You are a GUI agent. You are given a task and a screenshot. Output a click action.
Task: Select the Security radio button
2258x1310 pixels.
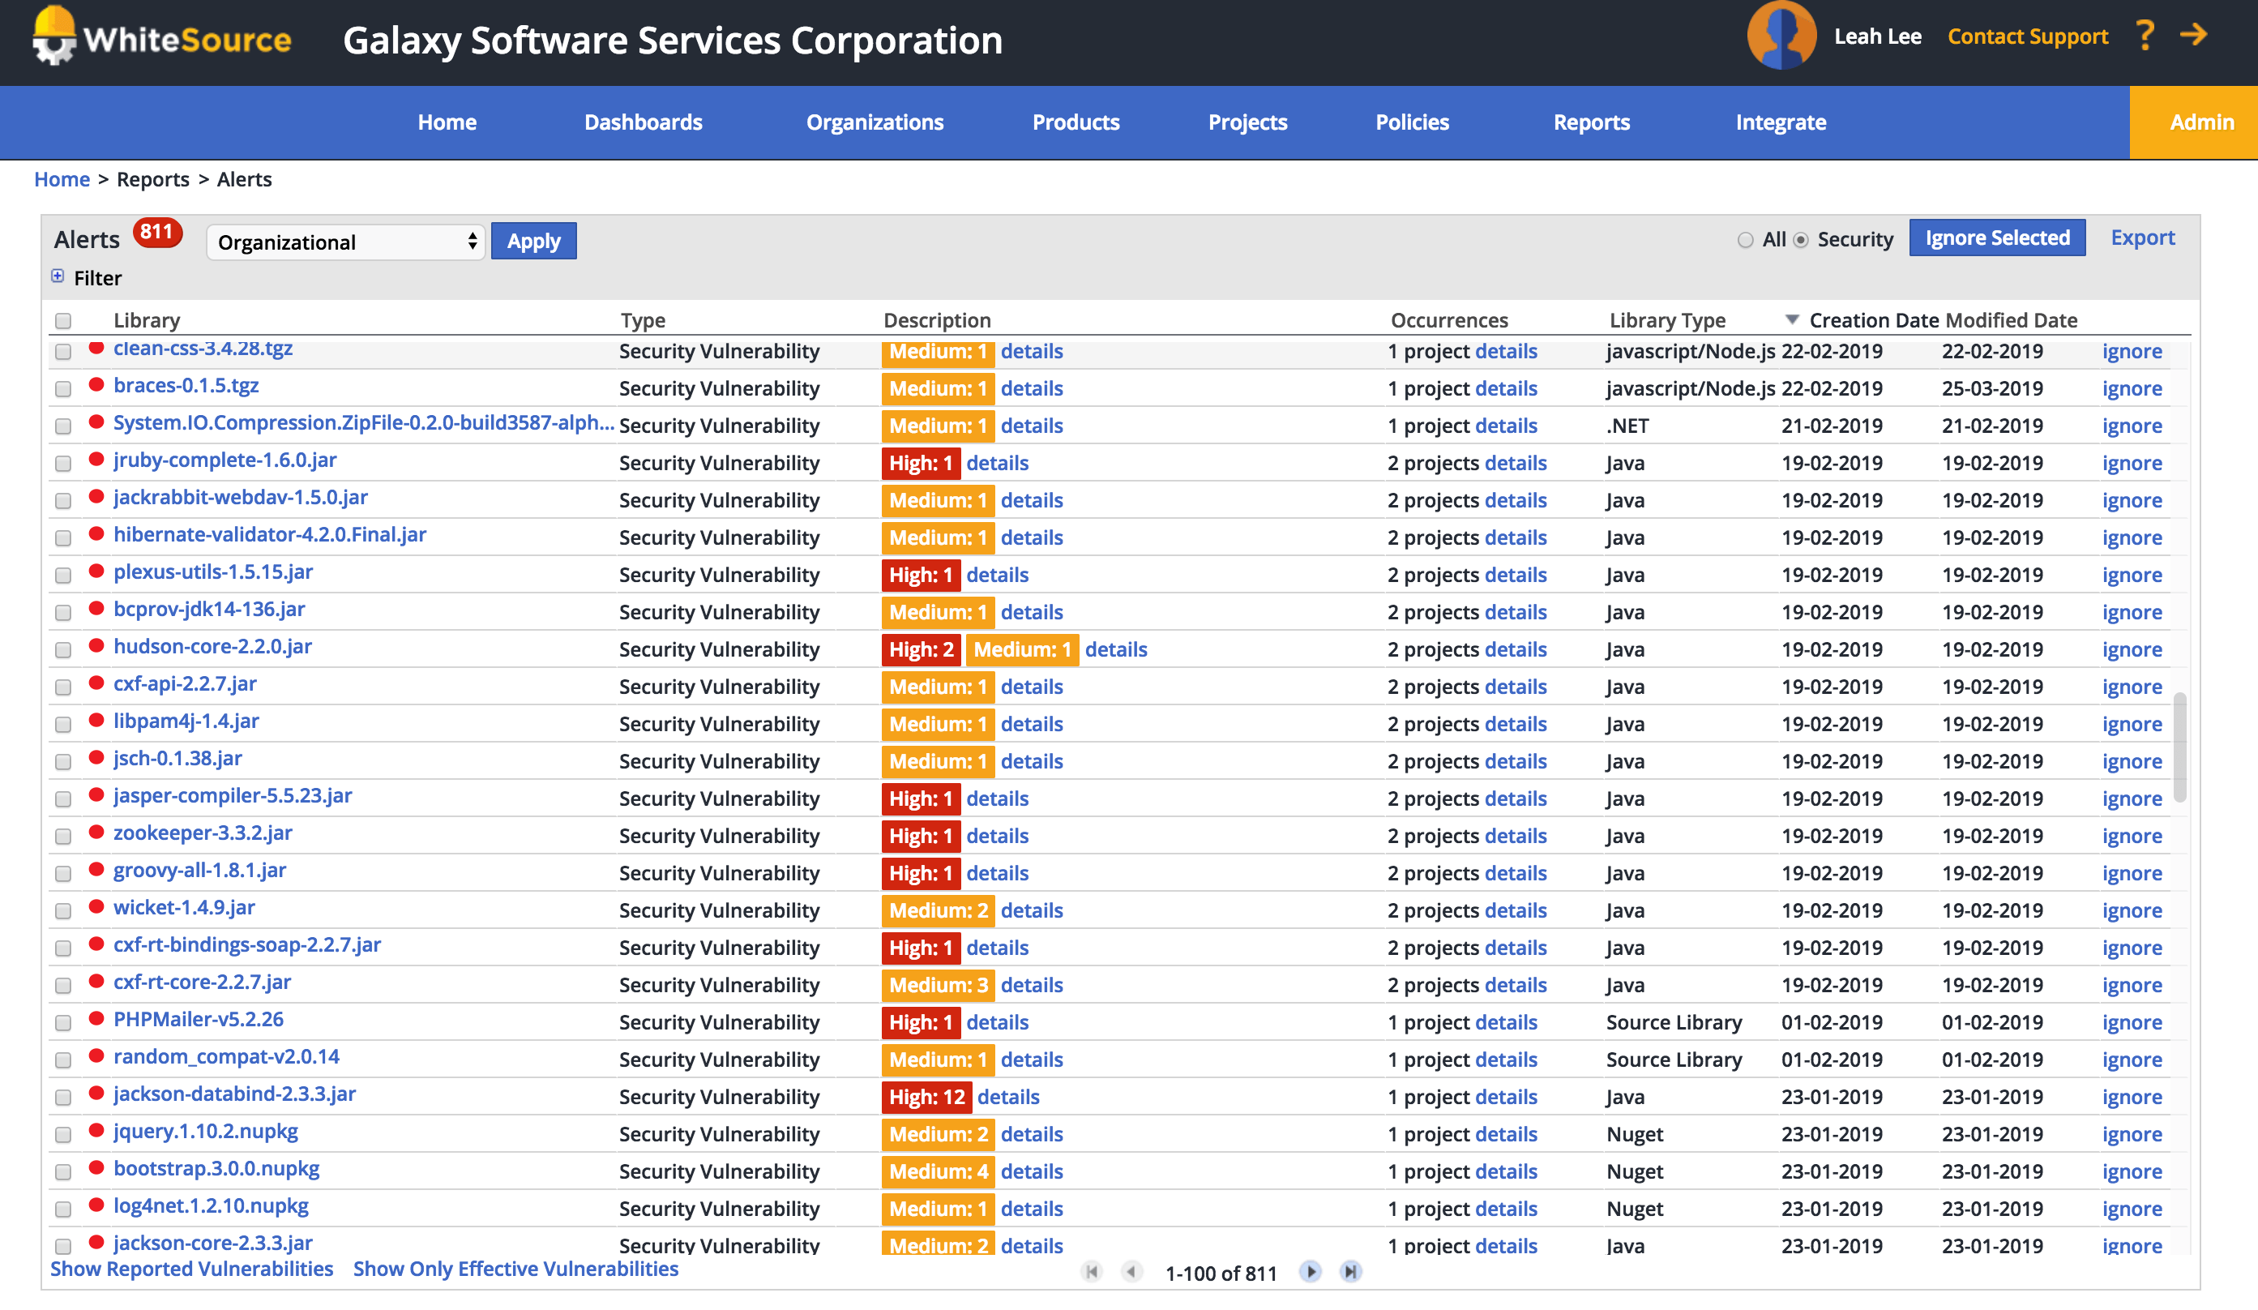point(1800,240)
